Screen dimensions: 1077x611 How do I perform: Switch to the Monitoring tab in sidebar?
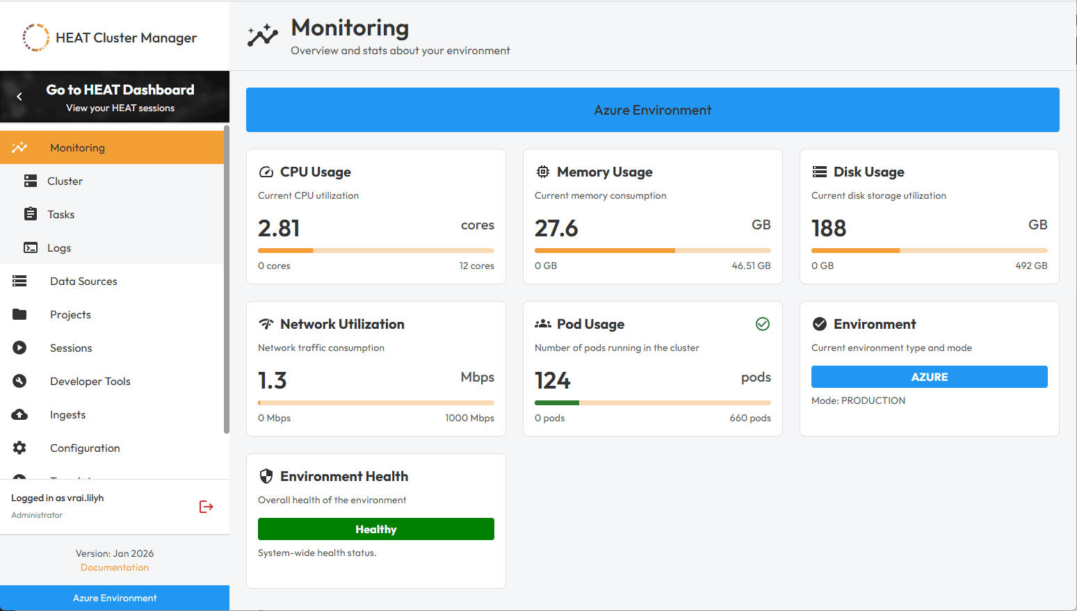click(77, 147)
